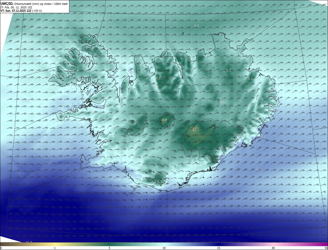Click the 6.5 value label north of Iceland
Viewport: 328px width, 250px height.
(x=197, y=26)
